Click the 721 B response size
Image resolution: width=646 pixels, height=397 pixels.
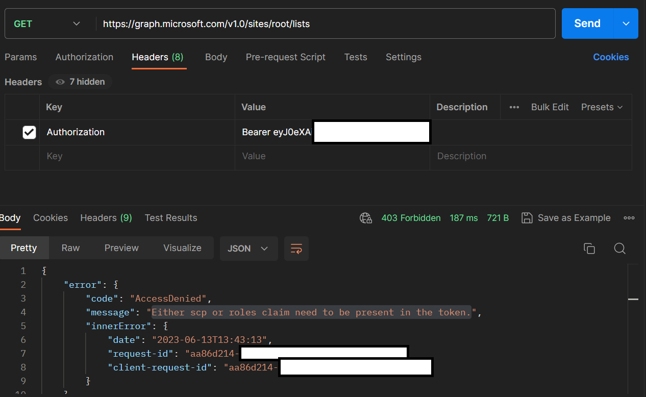pyautogui.click(x=498, y=218)
